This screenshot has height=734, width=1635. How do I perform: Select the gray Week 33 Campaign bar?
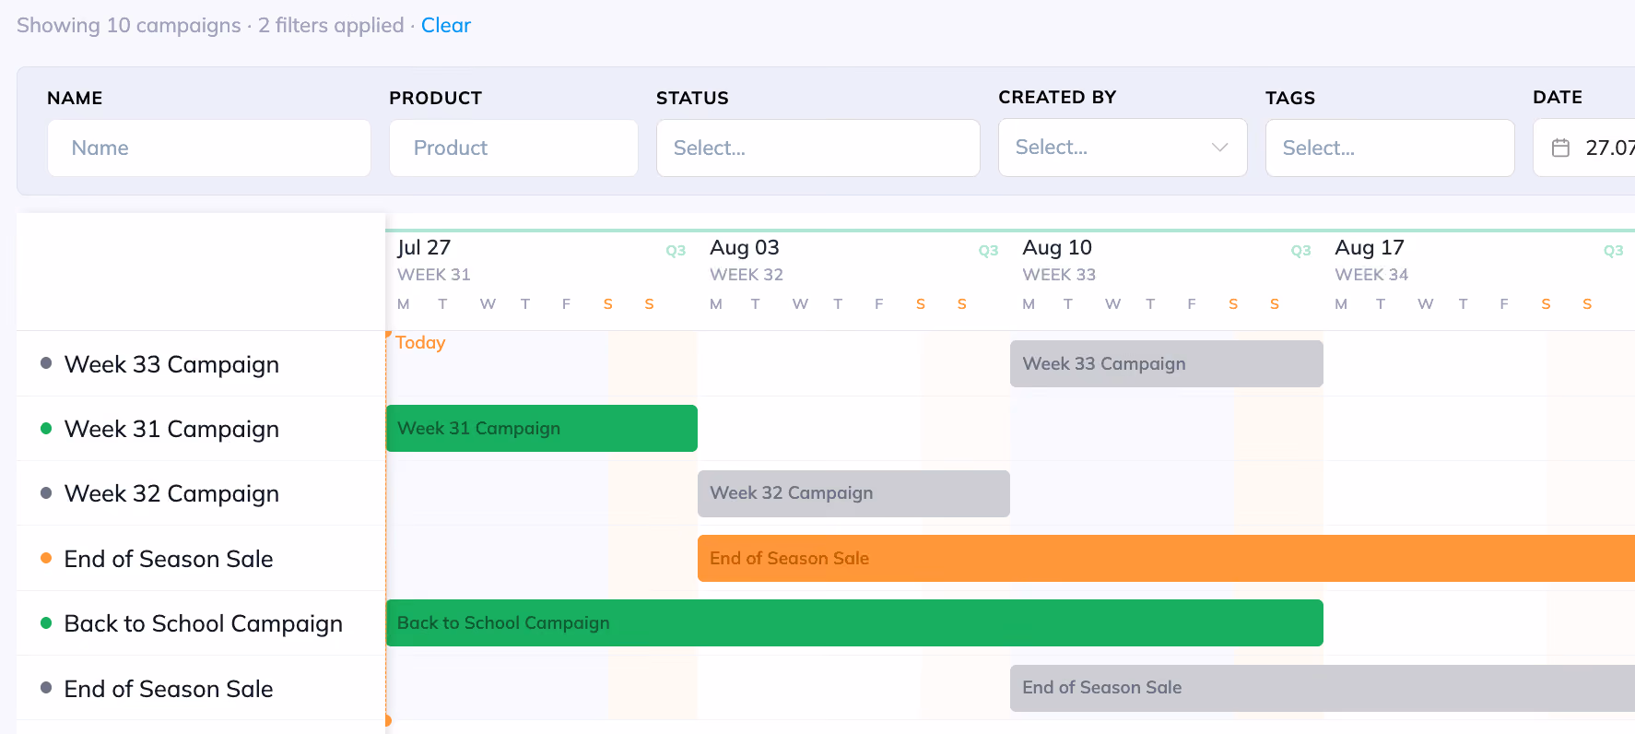1167,363
